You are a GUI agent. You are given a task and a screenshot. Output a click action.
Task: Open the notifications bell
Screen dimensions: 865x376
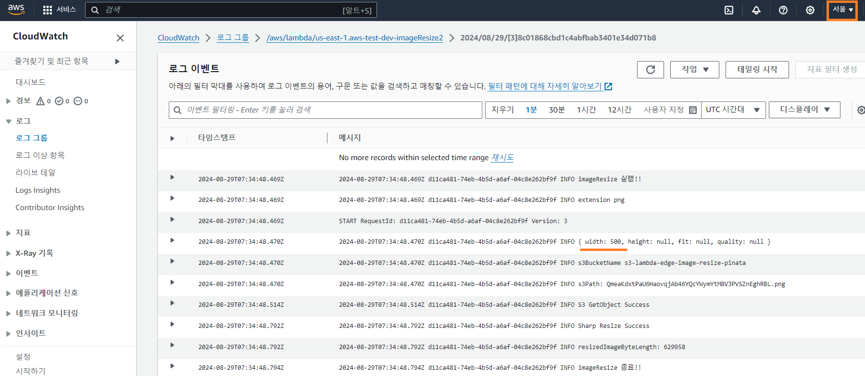(756, 10)
